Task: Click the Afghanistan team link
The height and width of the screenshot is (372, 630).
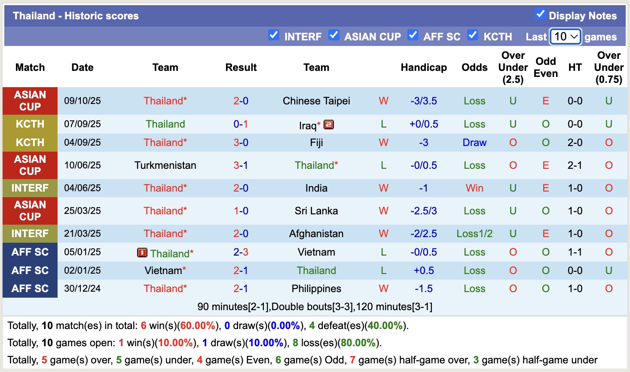Action: coord(316,234)
